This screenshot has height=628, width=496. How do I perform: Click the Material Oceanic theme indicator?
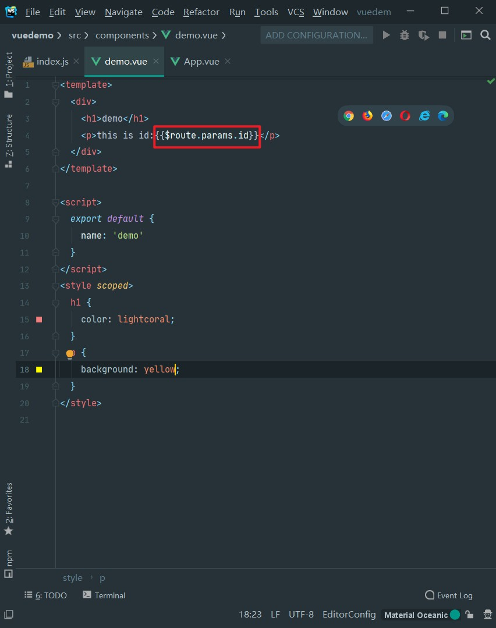[x=421, y=615]
